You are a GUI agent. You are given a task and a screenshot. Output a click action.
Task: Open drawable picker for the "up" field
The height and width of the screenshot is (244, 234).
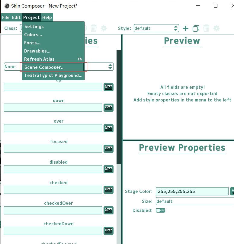point(108,87)
